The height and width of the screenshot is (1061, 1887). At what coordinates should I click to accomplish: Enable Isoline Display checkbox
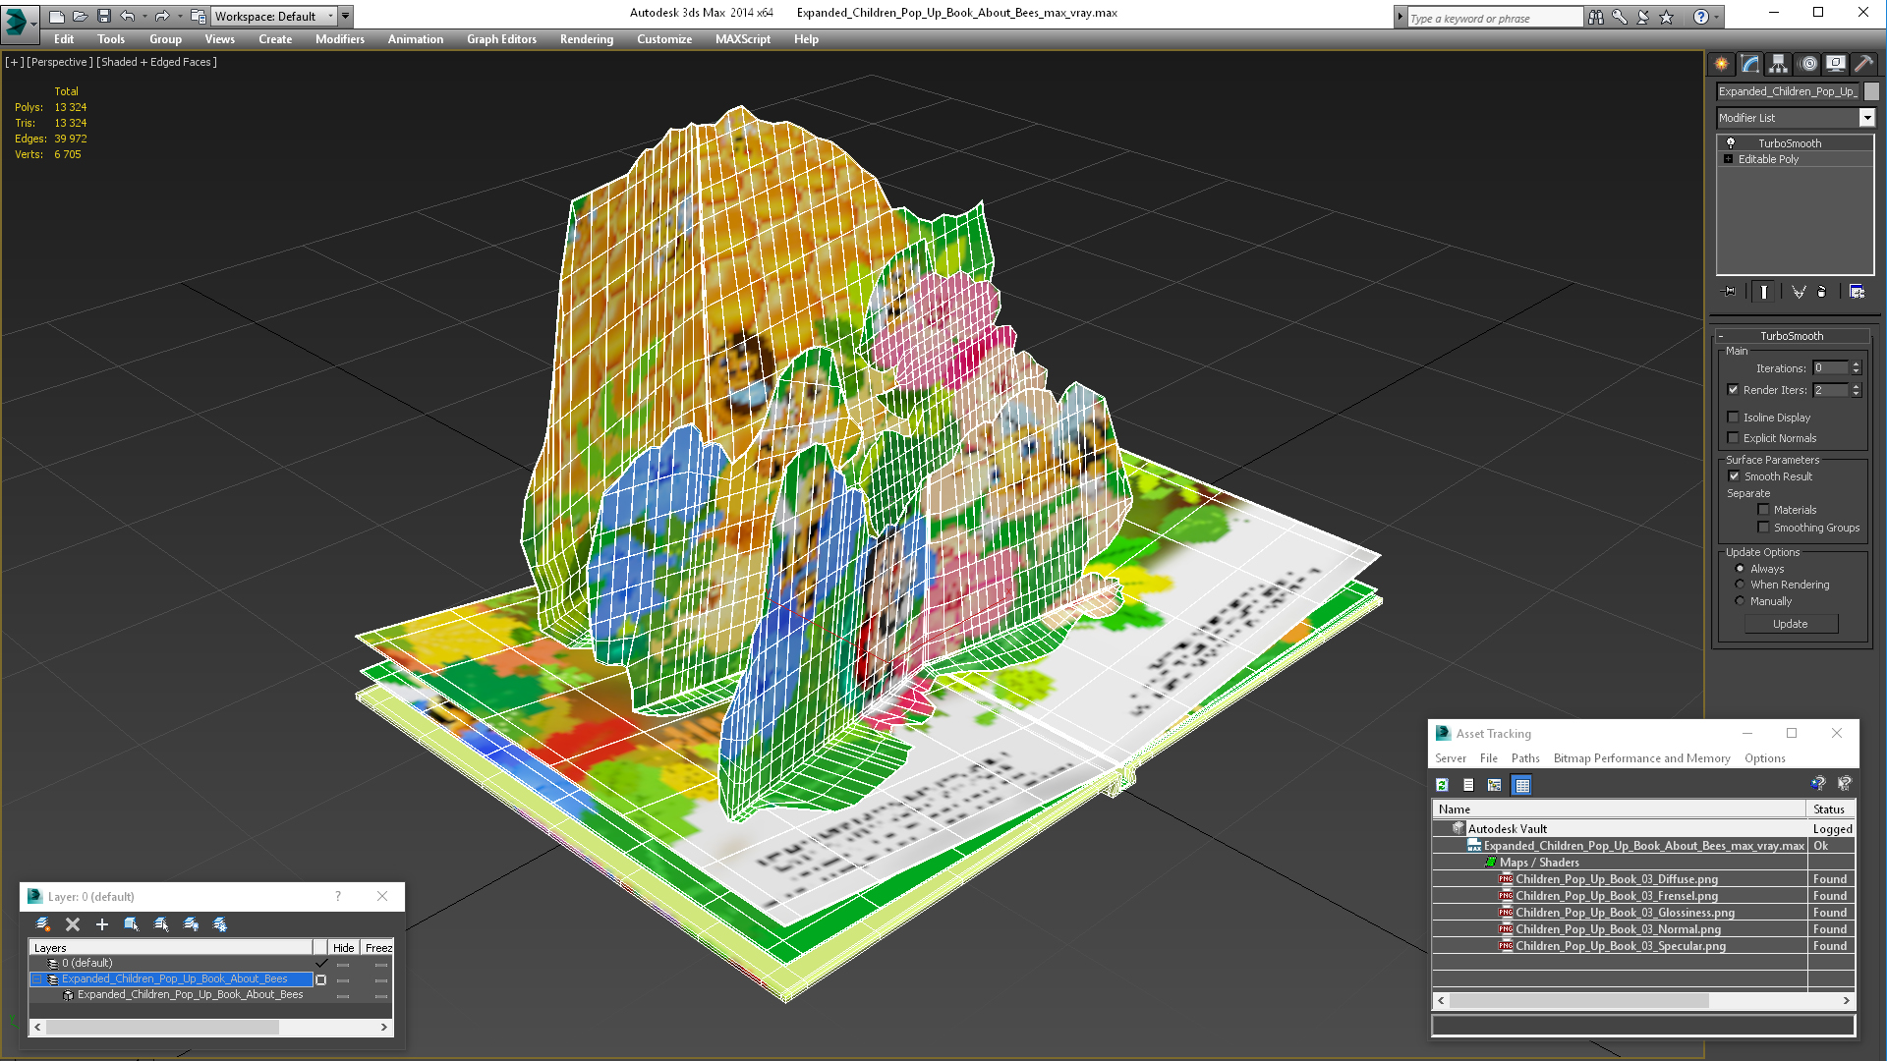coord(1734,418)
